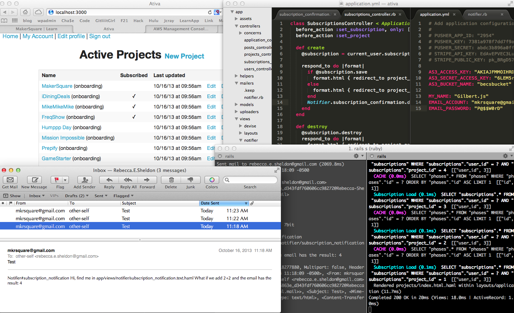Forward the selected email

tap(147, 180)
